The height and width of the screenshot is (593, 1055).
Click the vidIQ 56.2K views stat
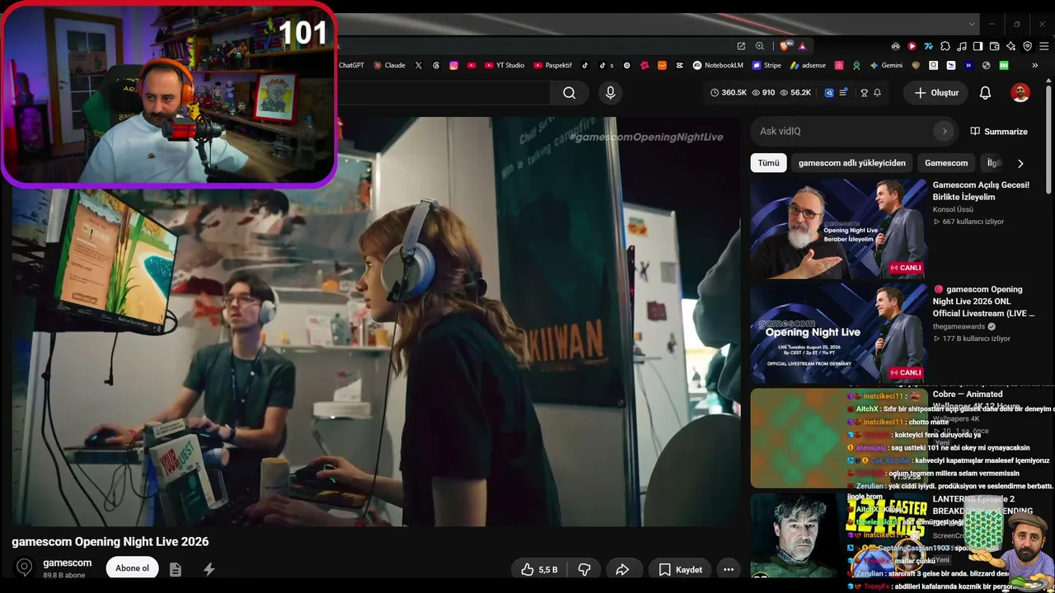point(795,93)
